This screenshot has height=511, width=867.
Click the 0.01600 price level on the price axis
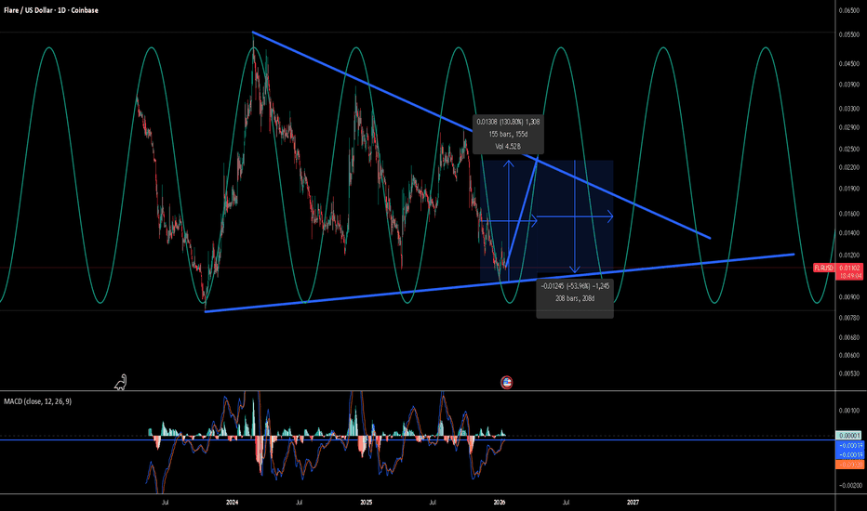pyautogui.click(x=848, y=213)
